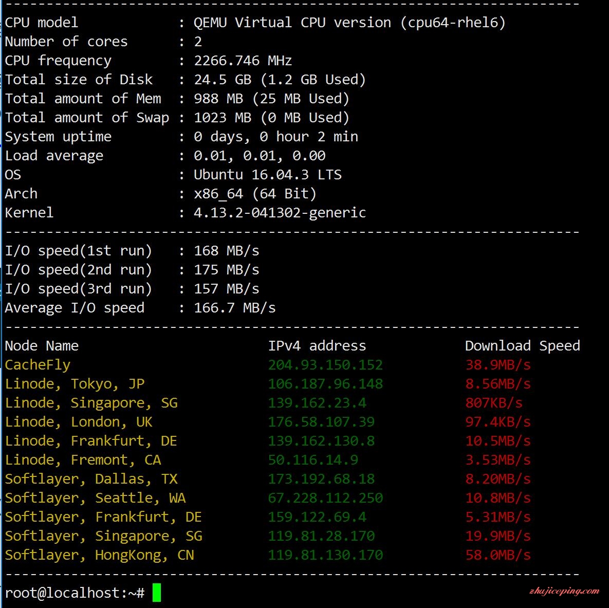Screen dimensions: 609x608
Task: Click the Linode London UK entry
Action: tap(79, 422)
